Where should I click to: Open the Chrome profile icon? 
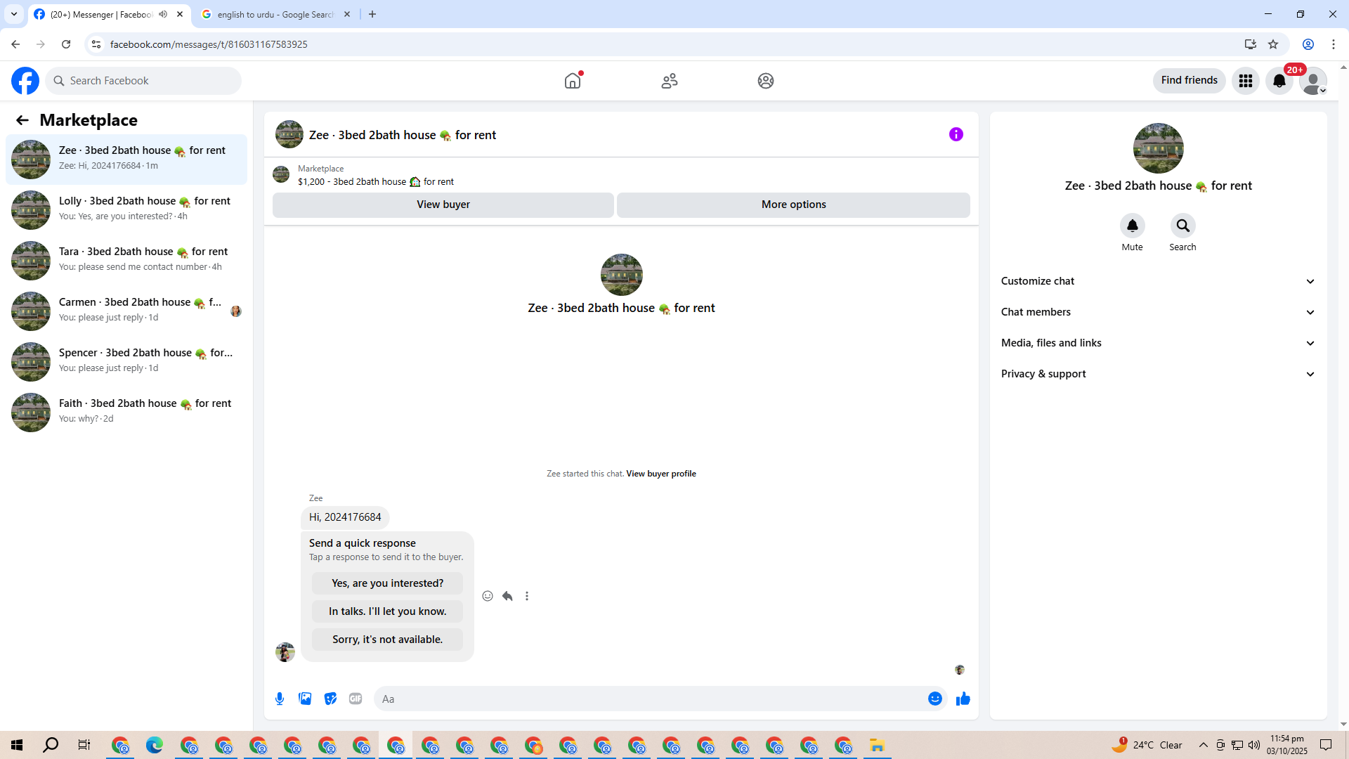(x=1308, y=44)
